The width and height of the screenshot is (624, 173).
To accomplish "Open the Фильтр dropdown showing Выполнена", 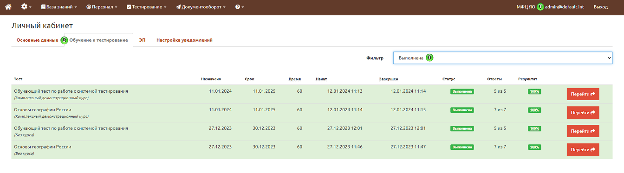I will coord(503,58).
